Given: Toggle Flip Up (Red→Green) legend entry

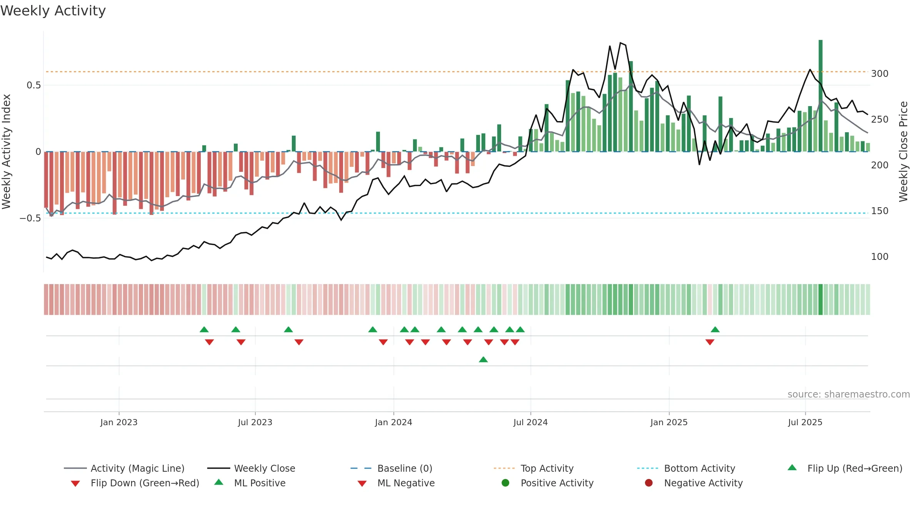Looking at the screenshot, I should tap(845, 468).
